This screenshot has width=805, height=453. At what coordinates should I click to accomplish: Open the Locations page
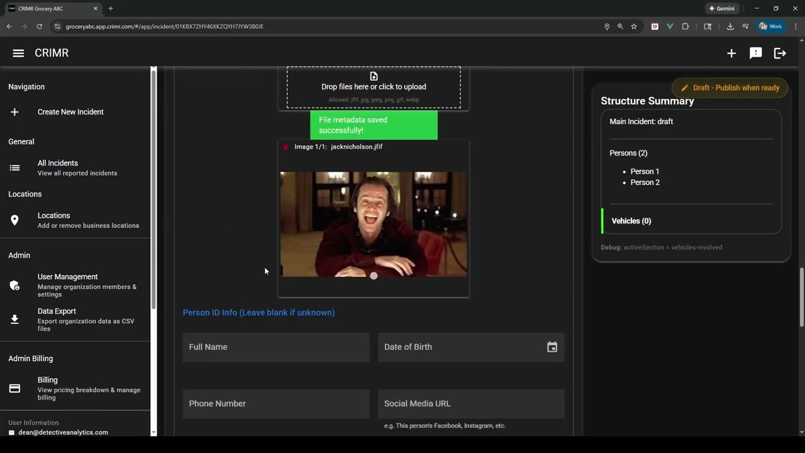(75, 220)
